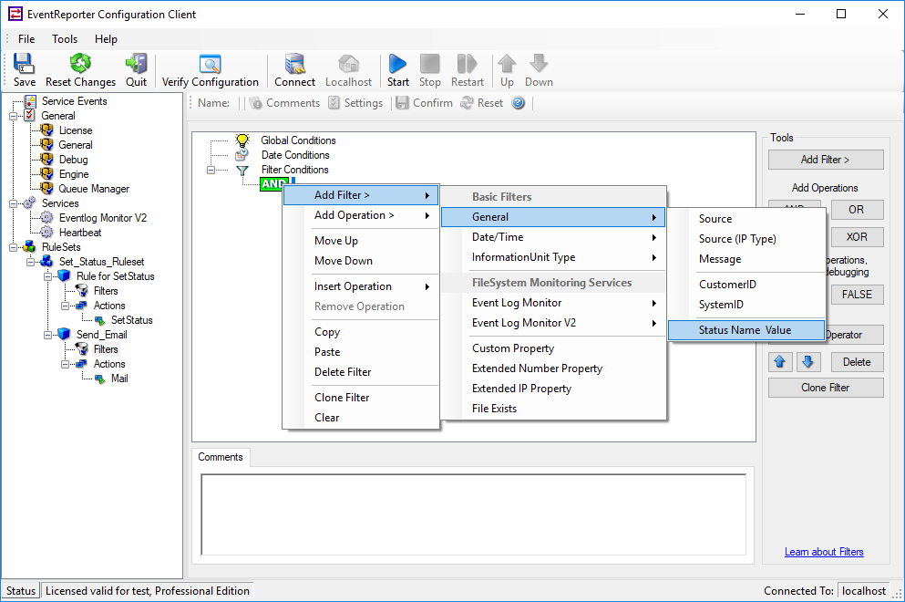The image size is (905, 602).
Task: Select the Comments tab
Action: click(221, 457)
